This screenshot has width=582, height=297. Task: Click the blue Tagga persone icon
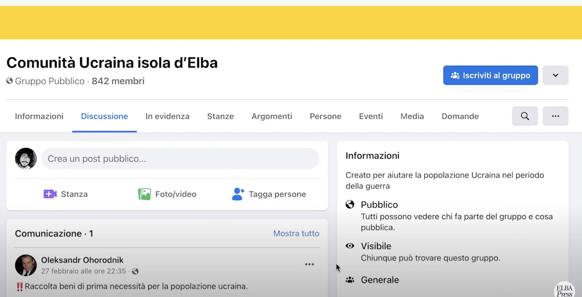(x=238, y=194)
